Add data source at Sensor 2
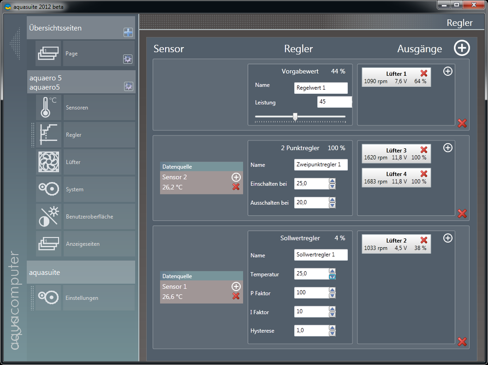 [x=236, y=177]
